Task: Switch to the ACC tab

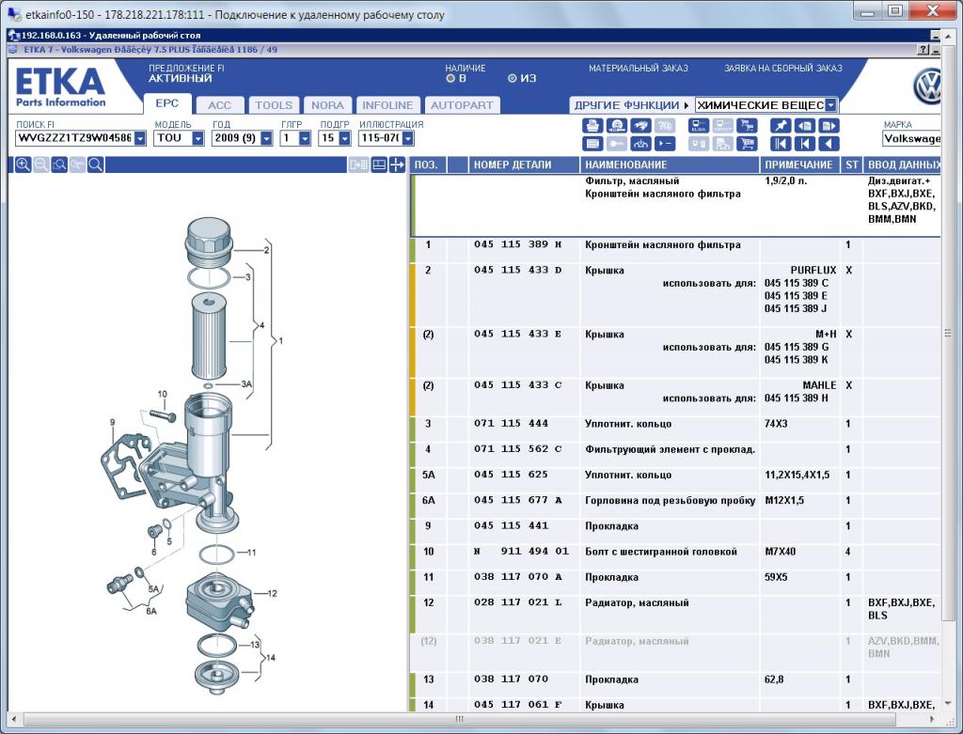Action: point(219,105)
